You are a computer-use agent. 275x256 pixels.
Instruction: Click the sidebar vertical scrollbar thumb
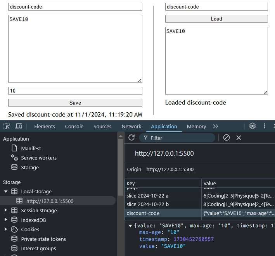click(x=121, y=167)
